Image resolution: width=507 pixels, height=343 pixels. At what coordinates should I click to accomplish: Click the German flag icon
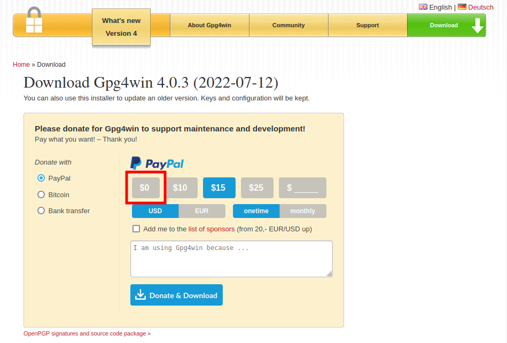coord(462,7)
